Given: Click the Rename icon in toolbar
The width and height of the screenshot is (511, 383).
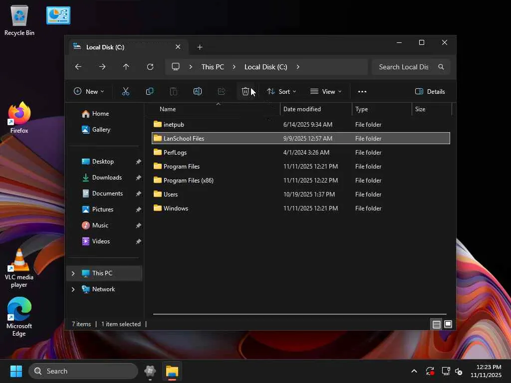Looking at the screenshot, I should pyautogui.click(x=198, y=91).
